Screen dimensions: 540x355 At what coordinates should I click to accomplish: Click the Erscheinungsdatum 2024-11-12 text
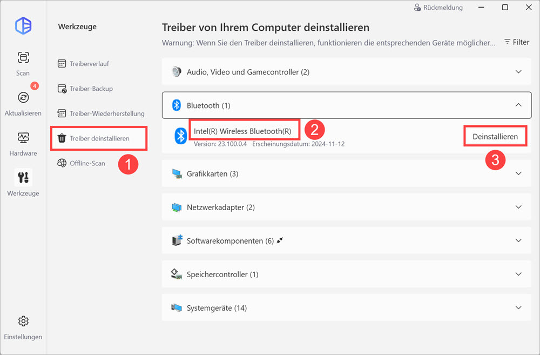[x=298, y=144]
